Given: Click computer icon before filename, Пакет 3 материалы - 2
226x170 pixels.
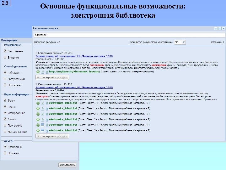Looking at the screenshot, I should pos(47,131).
